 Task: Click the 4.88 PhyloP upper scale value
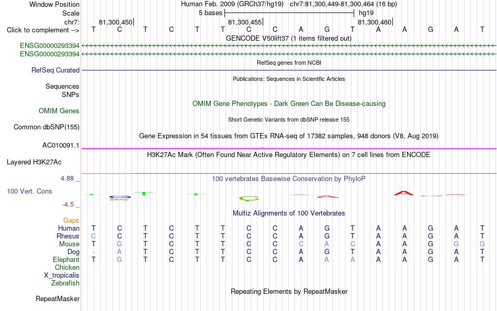[67, 178]
